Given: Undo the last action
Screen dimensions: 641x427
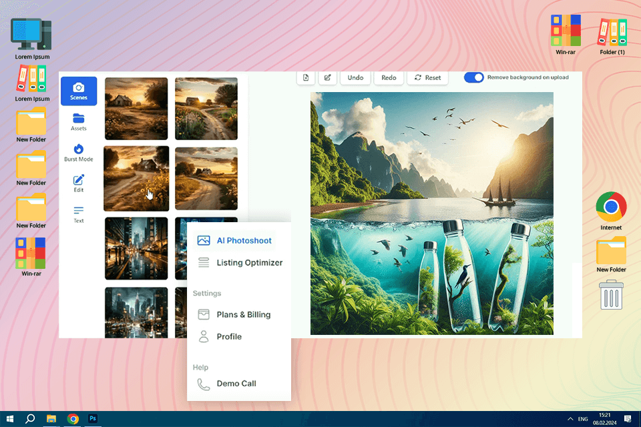Looking at the screenshot, I should 355,77.
